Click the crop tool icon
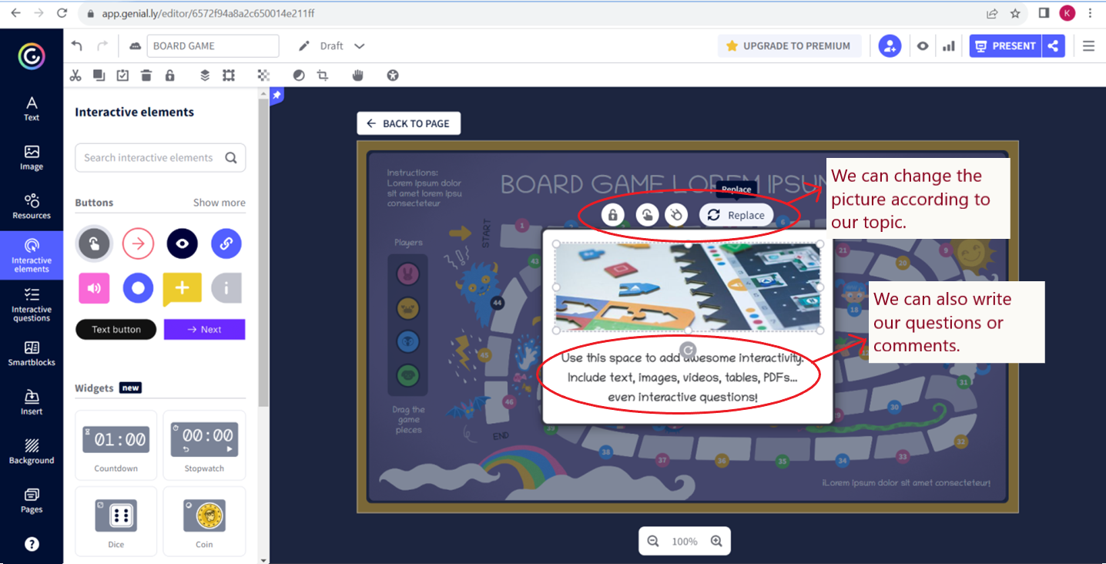 (323, 76)
